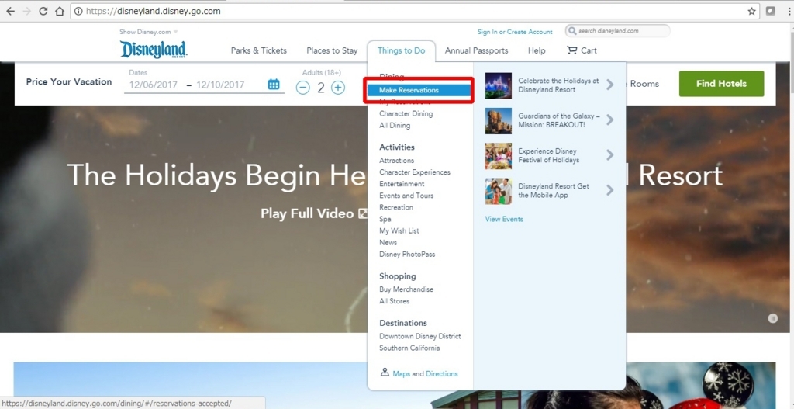The width and height of the screenshot is (794, 409).
Task: Open Guardians of the Galaxy thumbnail
Action: click(499, 120)
